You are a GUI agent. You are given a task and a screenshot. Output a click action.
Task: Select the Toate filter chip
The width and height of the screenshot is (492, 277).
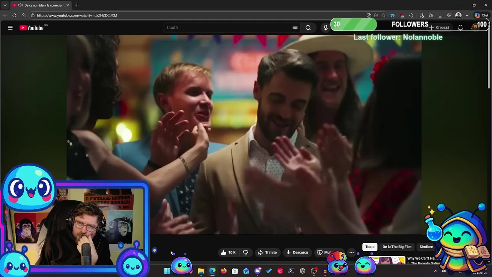(x=370, y=247)
